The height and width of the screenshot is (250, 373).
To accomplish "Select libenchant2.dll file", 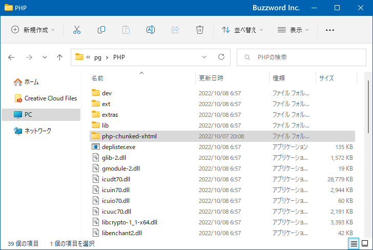I will (x=222, y=233).
